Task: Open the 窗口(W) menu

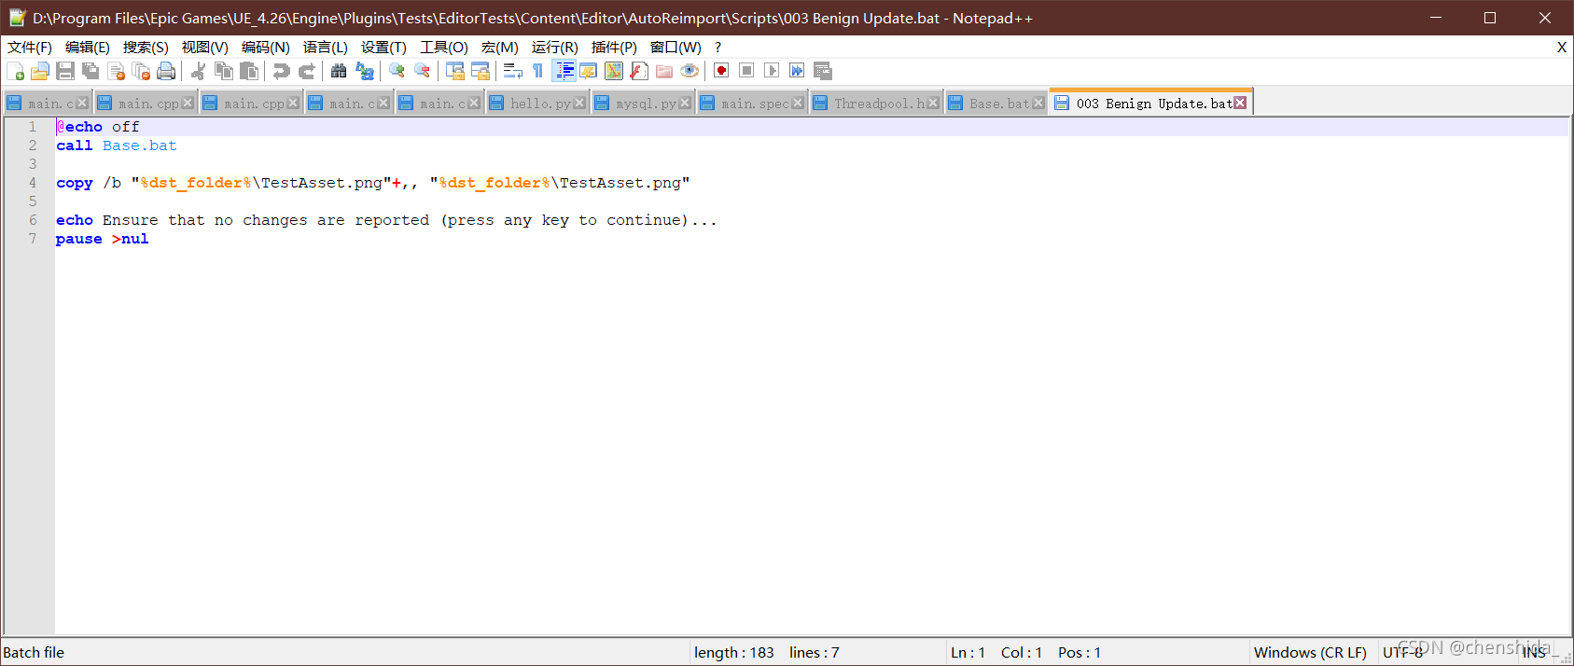Action: [x=676, y=47]
